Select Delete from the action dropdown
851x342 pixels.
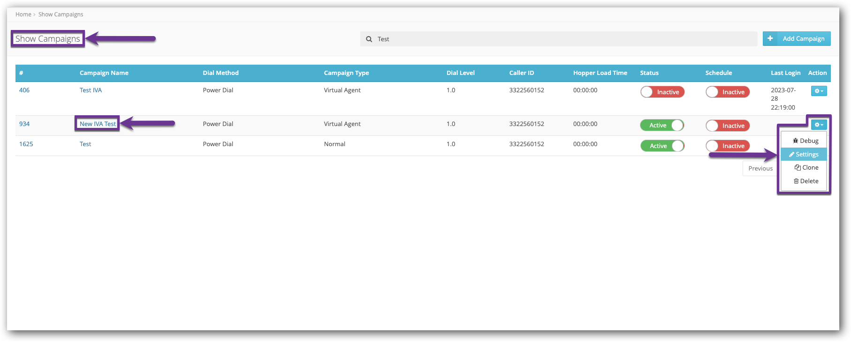click(x=805, y=181)
